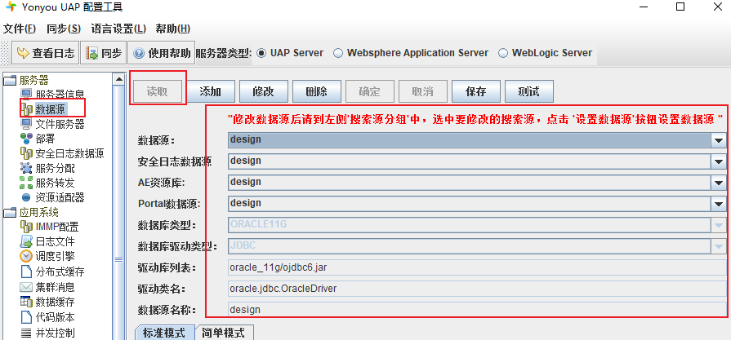The height and width of the screenshot is (340, 731).
Task: Select 分布式缓存 label in the tree
Action: click(x=60, y=272)
